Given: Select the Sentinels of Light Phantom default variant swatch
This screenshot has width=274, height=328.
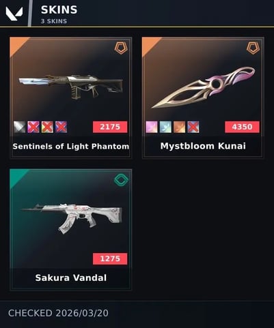Looking at the screenshot, I should 19,127.
